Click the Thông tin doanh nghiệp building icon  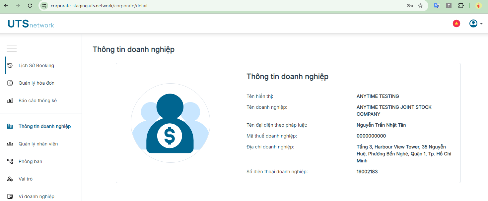pos(10,126)
